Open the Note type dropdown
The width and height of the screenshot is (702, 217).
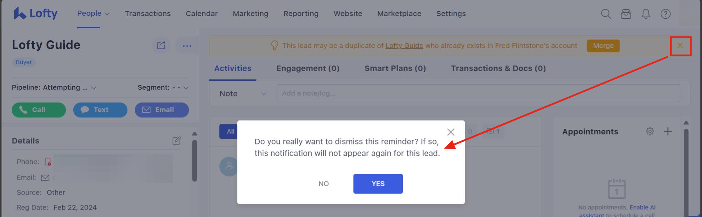[x=243, y=94]
